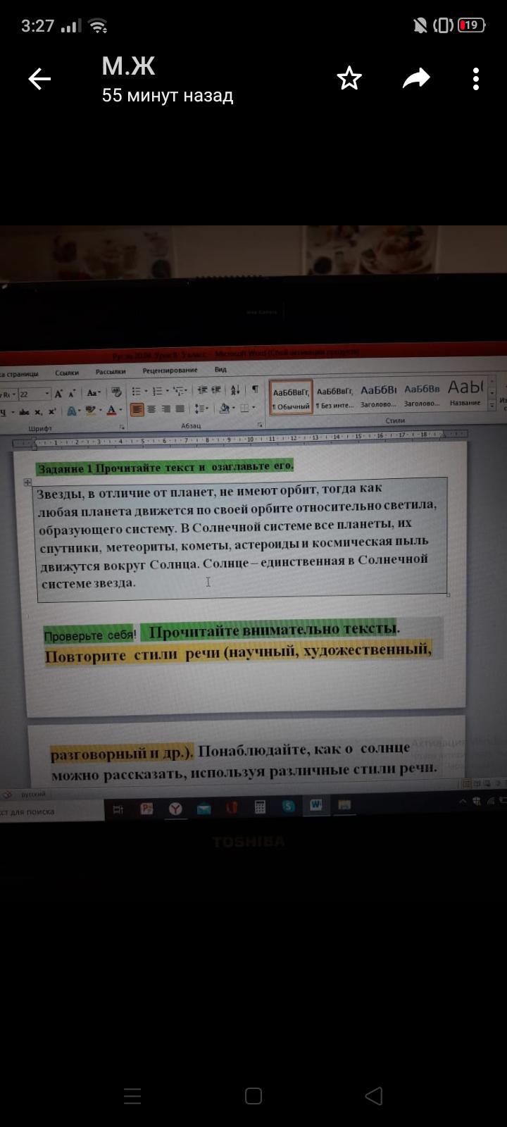This screenshot has height=1127, width=507.
Task: Click the line 'Повторите стили речи'
Action: click(x=132, y=655)
